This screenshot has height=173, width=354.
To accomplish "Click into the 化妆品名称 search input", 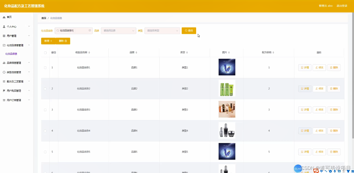I will pyautogui.click(x=74, y=31).
